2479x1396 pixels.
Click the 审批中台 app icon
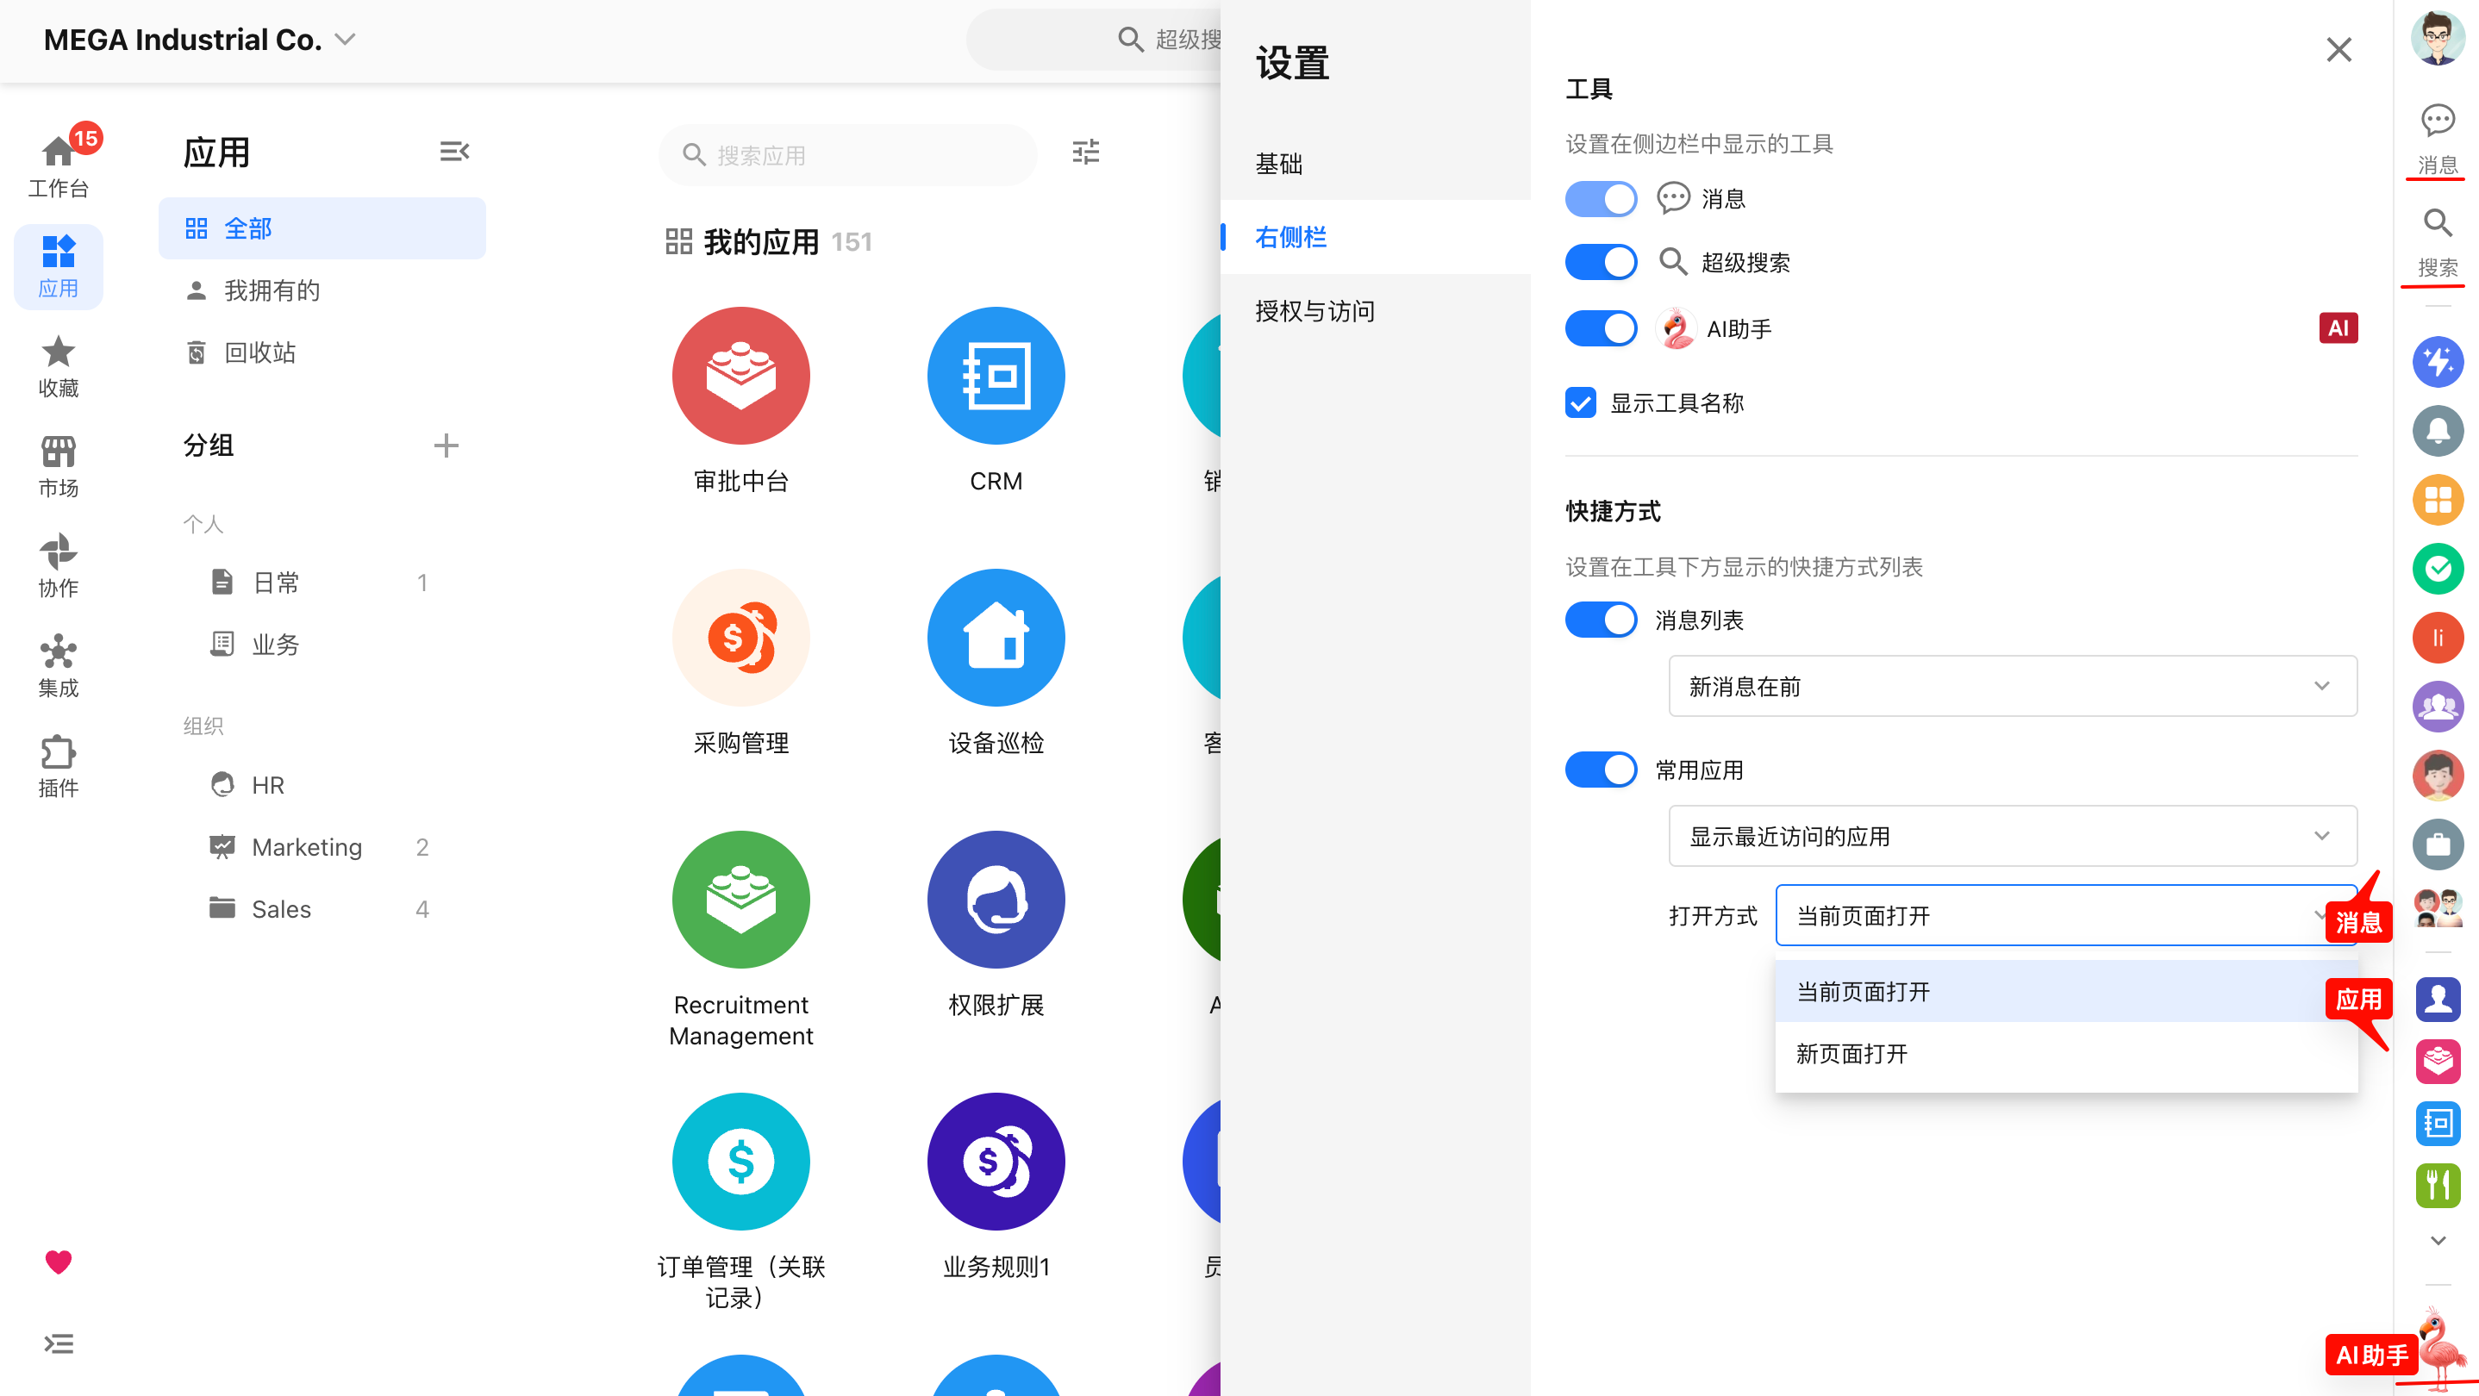[741, 375]
